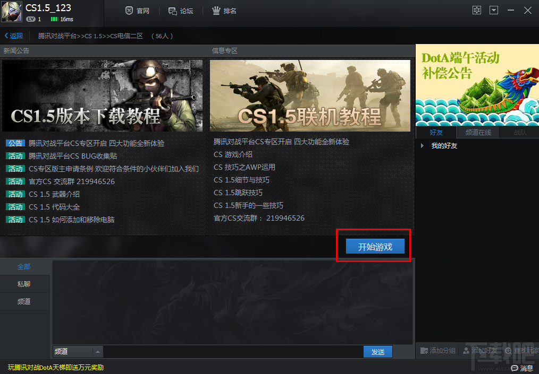This screenshot has width=539, height=374.
Task: Open the CS1.5联机教程 banner
Action: point(310,95)
